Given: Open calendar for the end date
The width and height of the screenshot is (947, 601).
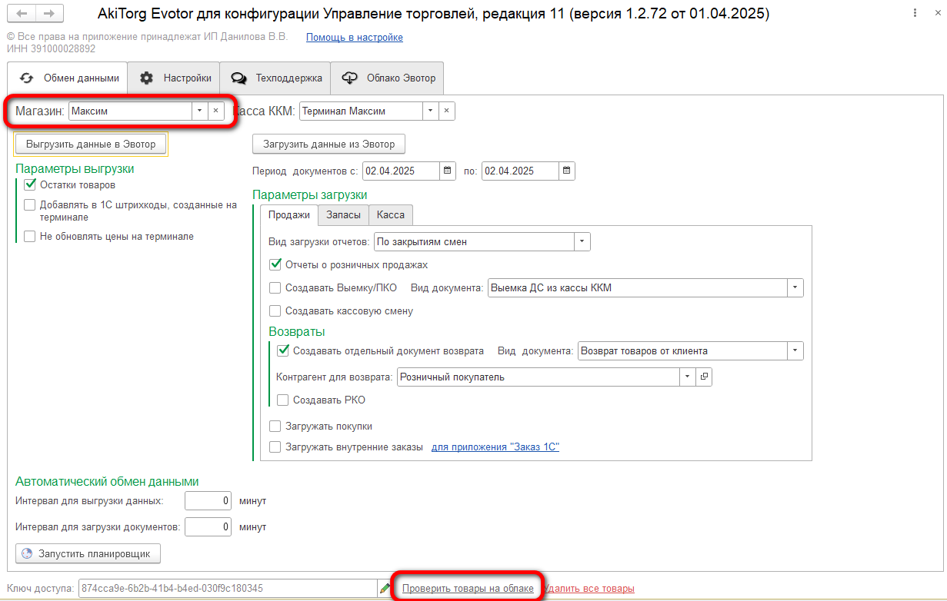Looking at the screenshot, I should [x=566, y=171].
